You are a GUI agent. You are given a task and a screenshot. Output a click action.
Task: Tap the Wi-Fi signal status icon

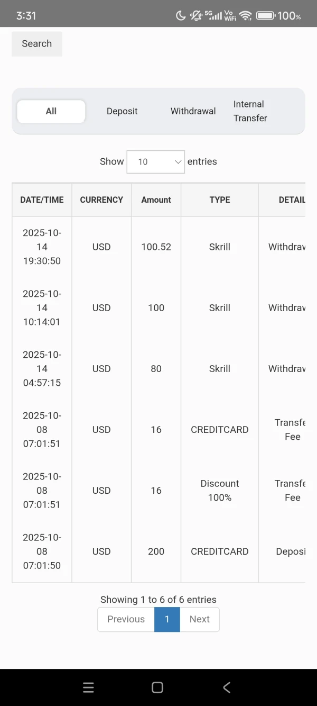245,16
